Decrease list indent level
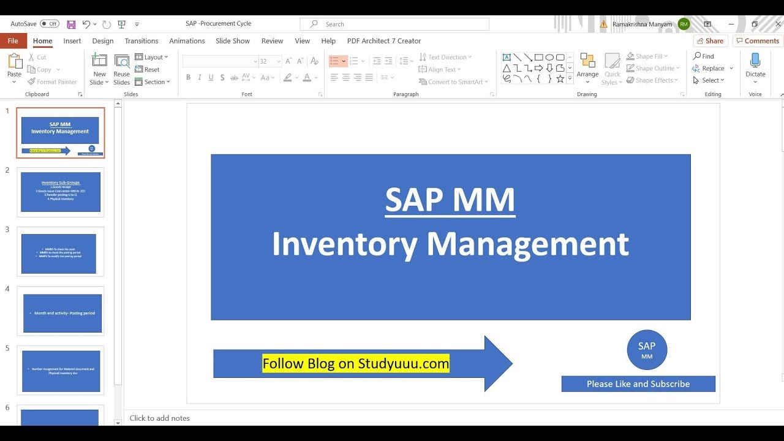 click(377, 61)
